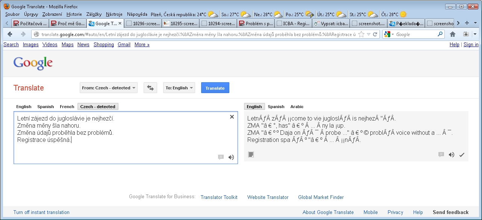Close the Google Translate tab
The image size is (482, 220).
click(x=120, y=23)
